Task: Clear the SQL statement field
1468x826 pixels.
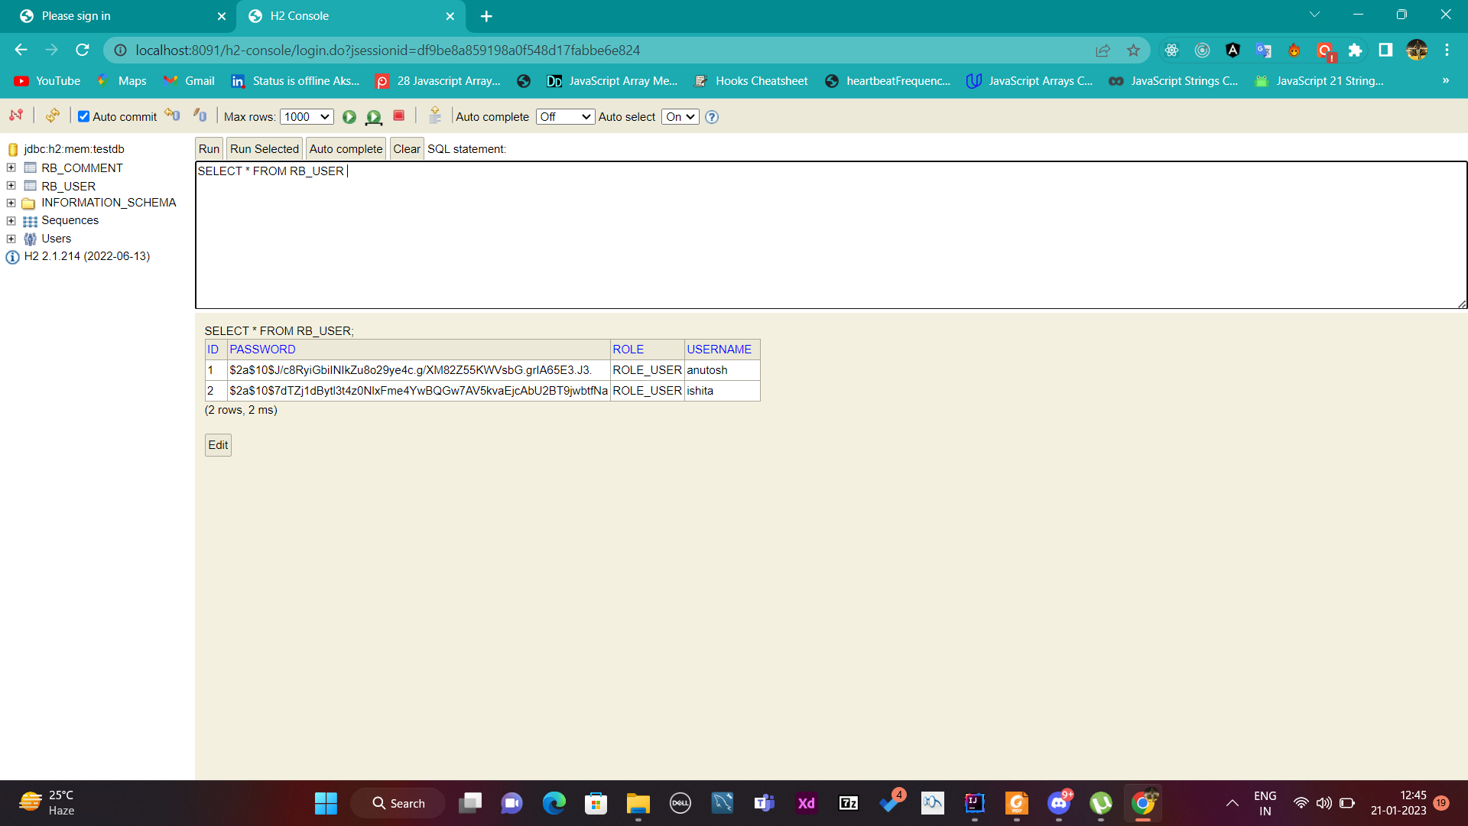Action: (406, 148)
